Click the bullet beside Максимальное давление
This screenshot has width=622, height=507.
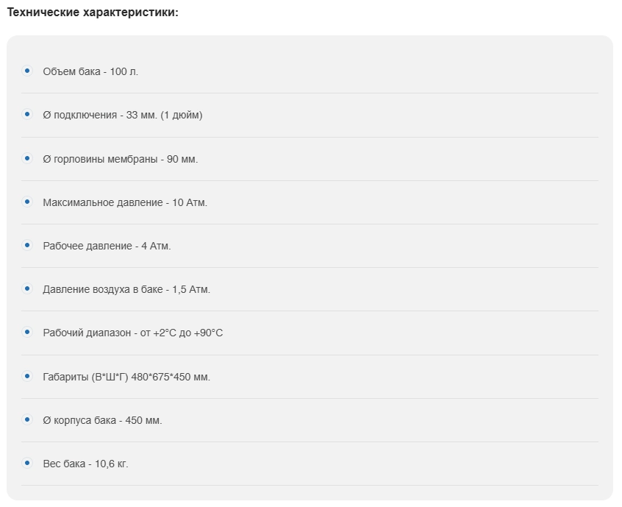[27, 202]
